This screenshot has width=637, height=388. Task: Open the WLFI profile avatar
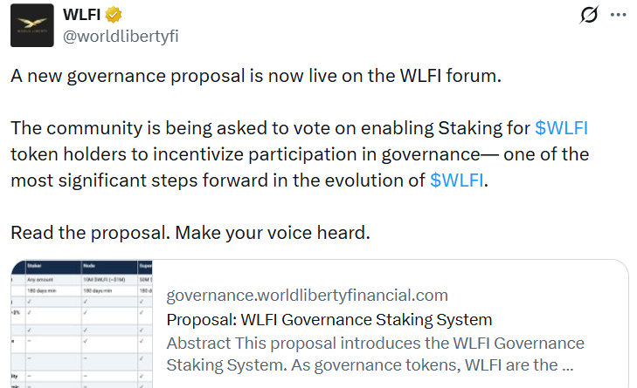pos(31,26)
